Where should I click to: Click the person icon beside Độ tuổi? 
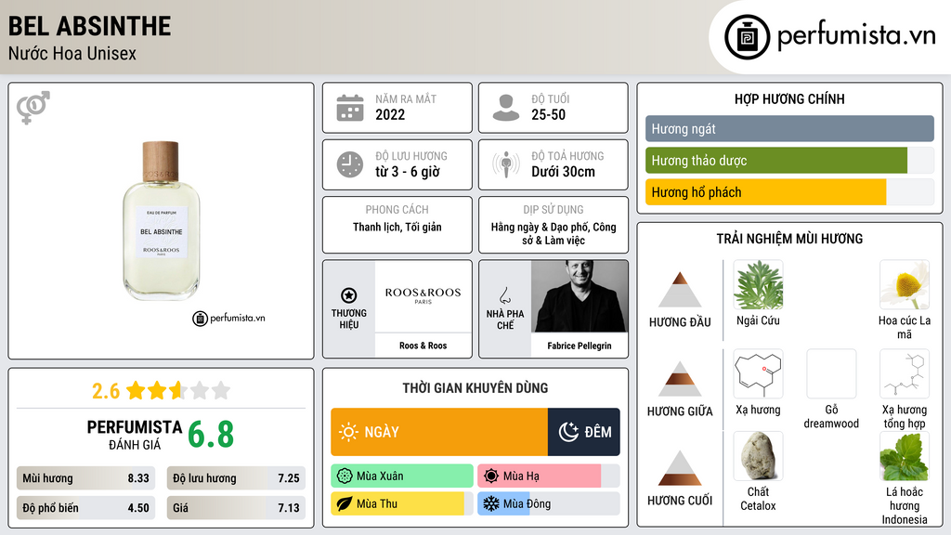[506, 108]
